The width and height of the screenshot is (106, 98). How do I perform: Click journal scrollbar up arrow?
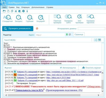point(103,73)
